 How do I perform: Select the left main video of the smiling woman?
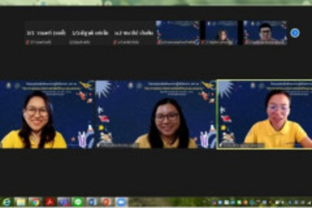(x=47, y=114)
